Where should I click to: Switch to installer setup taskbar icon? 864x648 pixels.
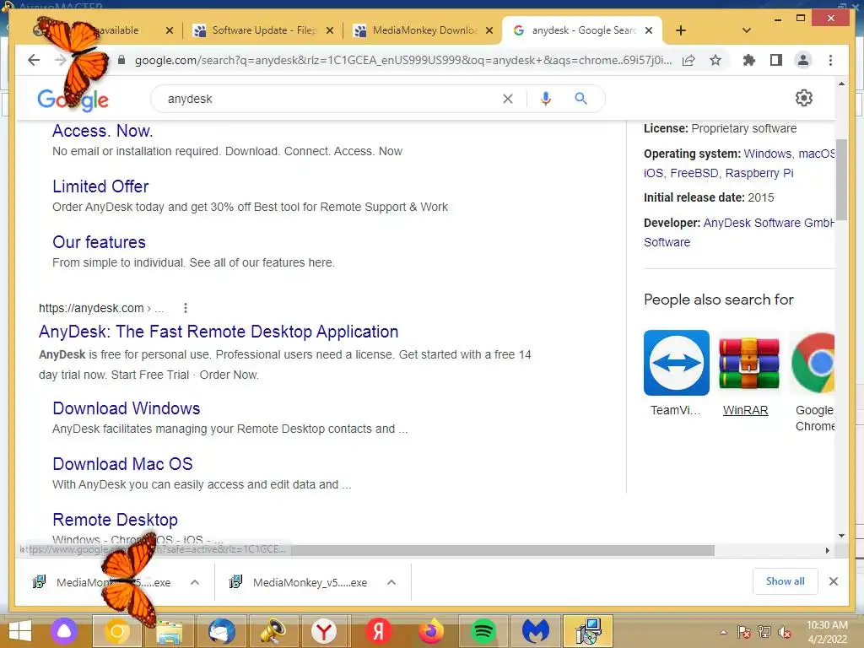588,631
